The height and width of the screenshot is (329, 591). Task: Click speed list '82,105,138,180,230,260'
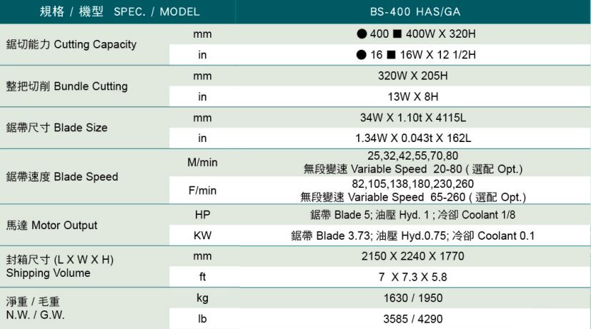[413, 183]
